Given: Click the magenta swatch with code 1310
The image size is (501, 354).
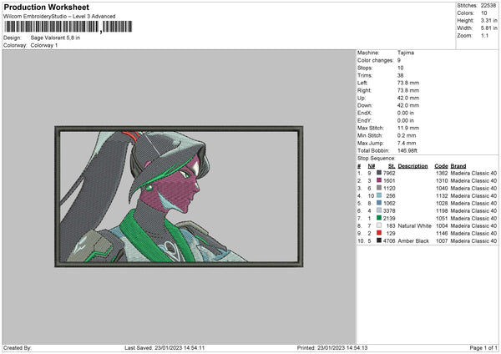Looking at the screenshot, I should [x=379, y=180].
